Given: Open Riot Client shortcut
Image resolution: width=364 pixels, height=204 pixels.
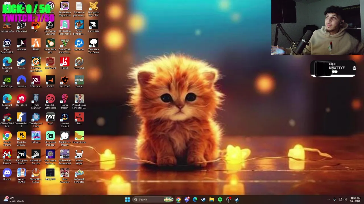Looking at the screenshot, I should point(22,101).
